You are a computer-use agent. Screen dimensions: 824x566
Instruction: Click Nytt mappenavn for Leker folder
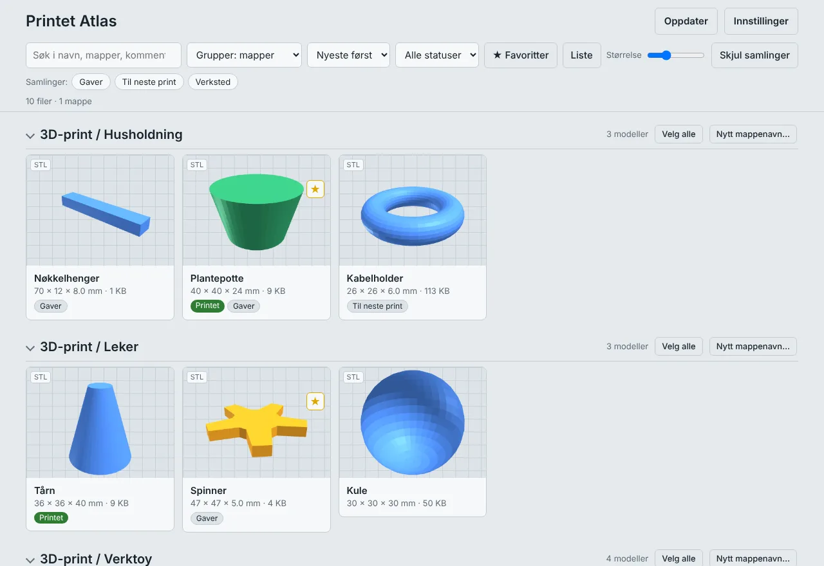(753, 347)
